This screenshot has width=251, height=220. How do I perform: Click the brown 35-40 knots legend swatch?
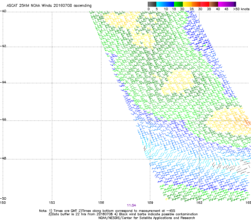pyautogui.click(x=214, y=4)
